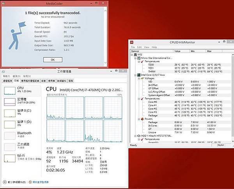This screenshot has height=189, width=234.
Task: Click the Value column header
Action: 181,51
